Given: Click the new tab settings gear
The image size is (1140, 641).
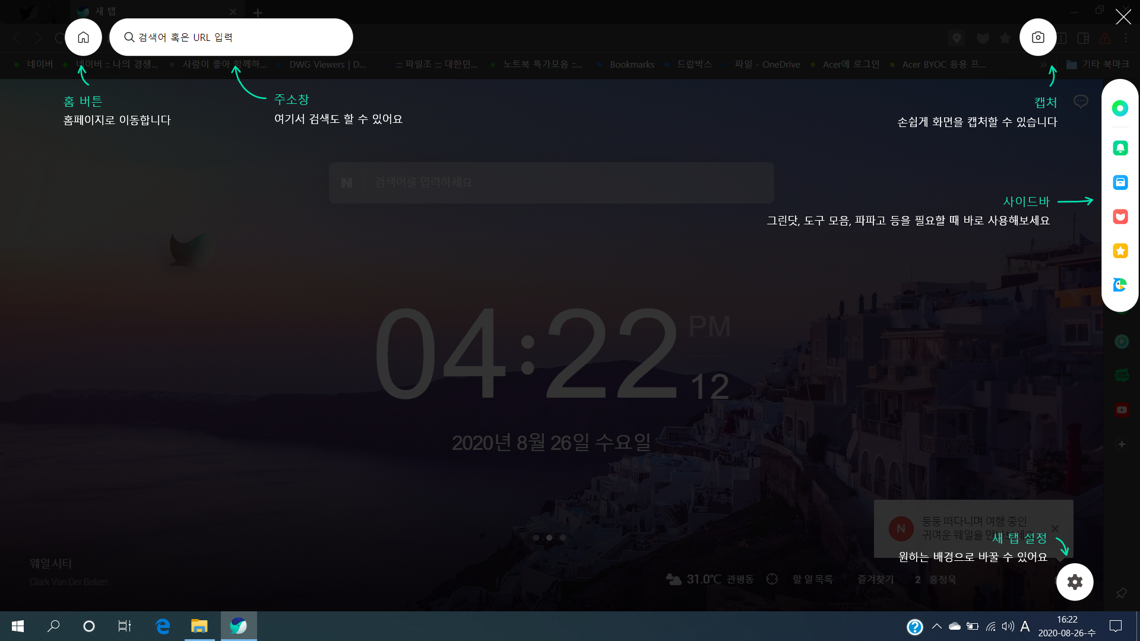Looking at the screenshot, I should coord(1075,582).
